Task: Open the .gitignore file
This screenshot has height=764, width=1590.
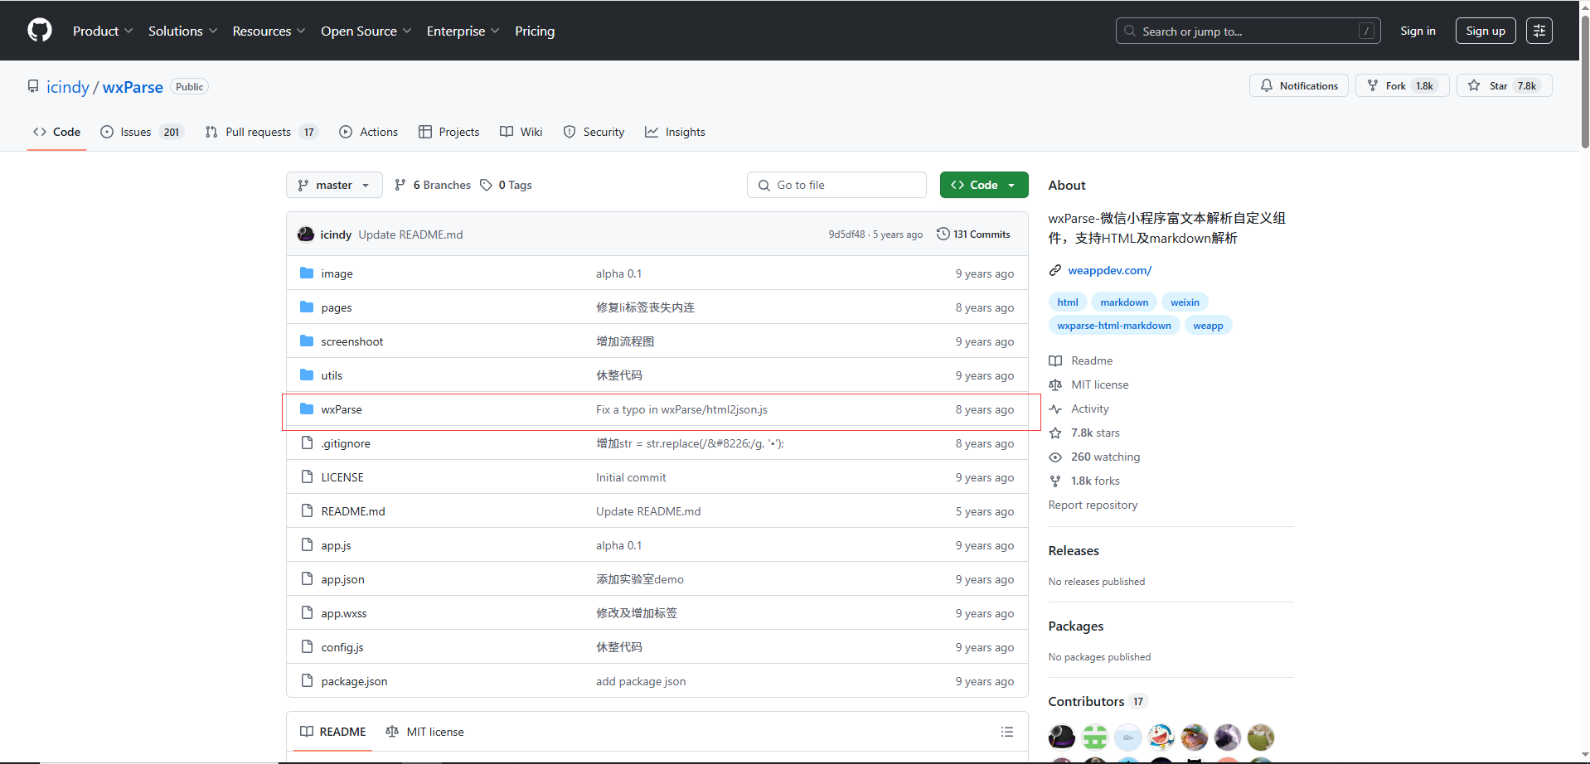Action: pyautogui.click(x=346, y=443)
